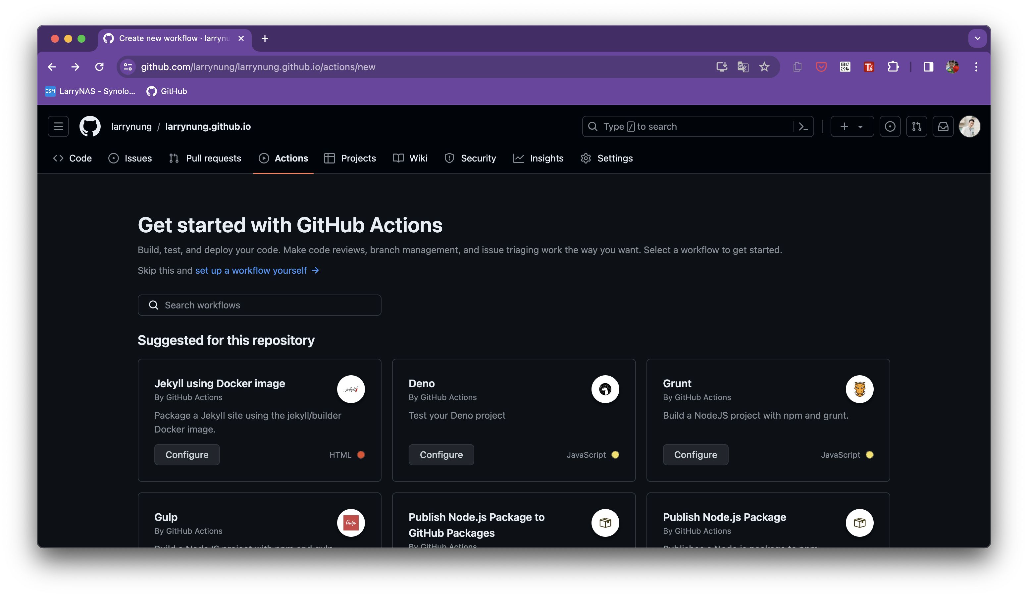
Task: Click the Jekyll logo on workflow card
Action: click(351, 389)
